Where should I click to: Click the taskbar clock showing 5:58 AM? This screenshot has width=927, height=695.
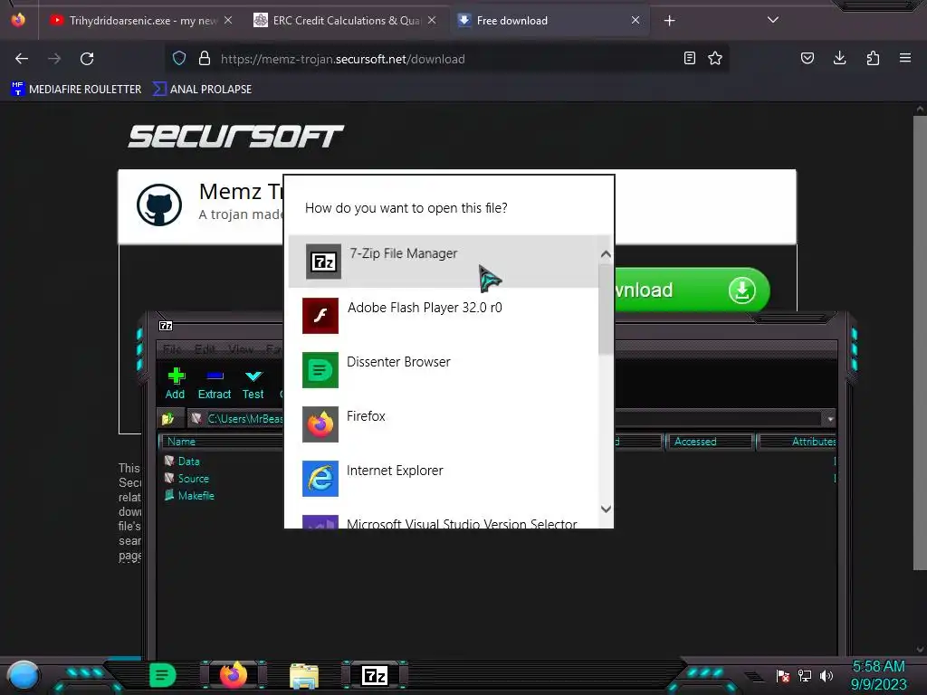(879, 675)
